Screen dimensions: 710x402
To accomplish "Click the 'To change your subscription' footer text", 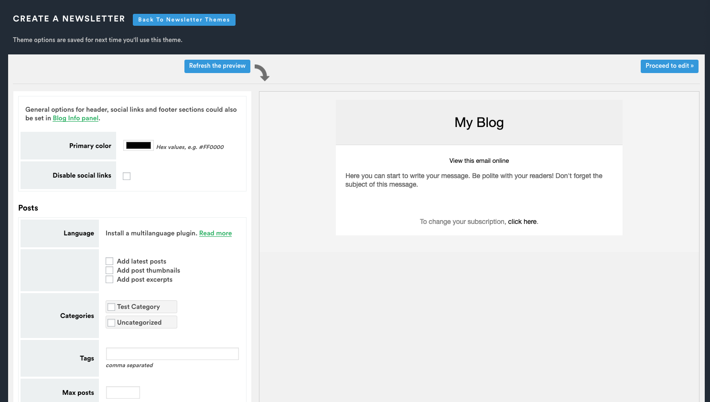I will tap(462, 222).
